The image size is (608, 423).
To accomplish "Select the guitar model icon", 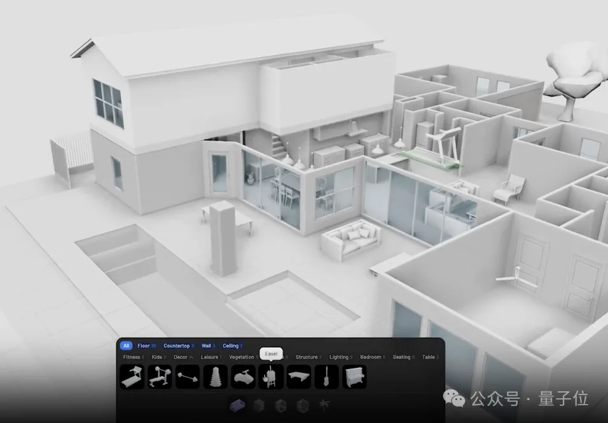I will tap(326, 377).
